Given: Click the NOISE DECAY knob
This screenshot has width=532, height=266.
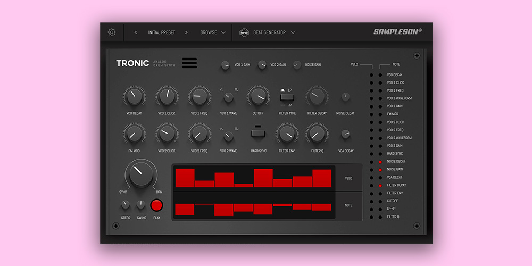Looking at the screenshot, I should point(345,97).
